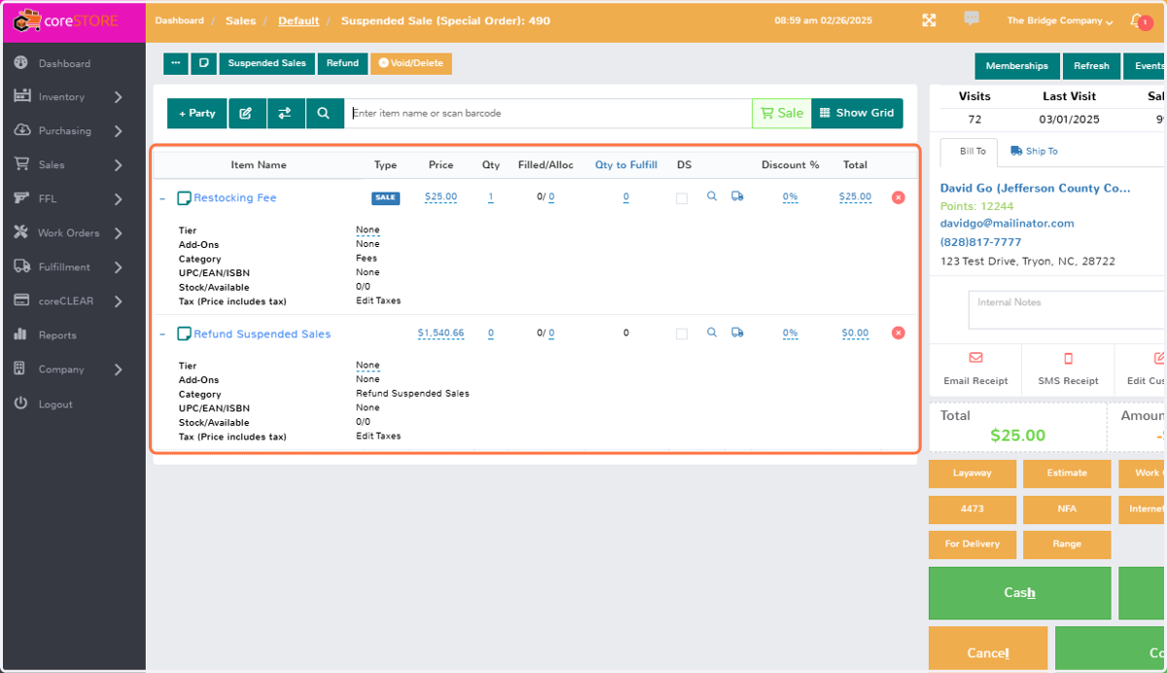Click the Range button
Image resolution: width=1167 pixels, height=673 pixels.
pyautogui.click(x=1067, y=544)
